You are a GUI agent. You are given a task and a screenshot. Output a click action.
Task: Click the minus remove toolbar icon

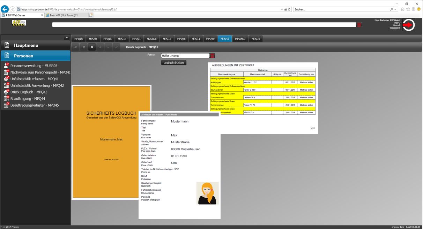[x=108, y=47]
